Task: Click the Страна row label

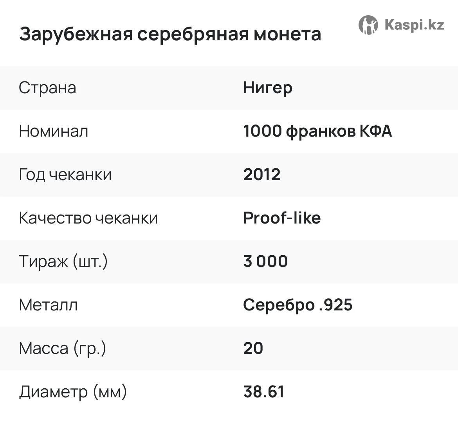Action: [48, 88]
